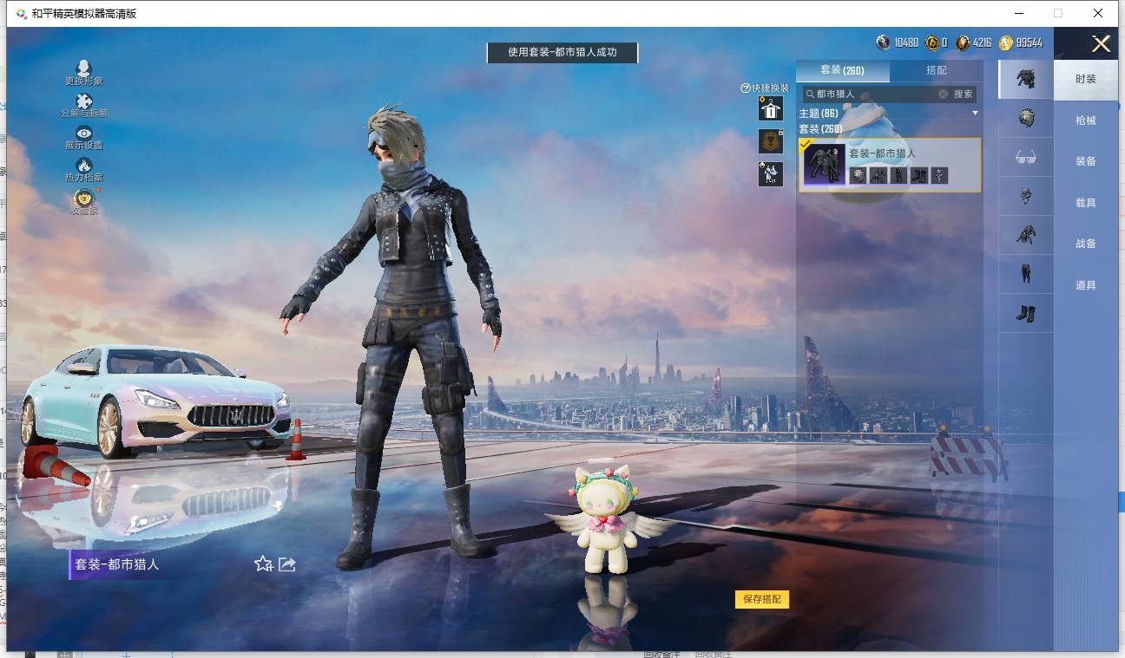
Task: Click into the 都市猎人 search field
Action: pos(876,94)
